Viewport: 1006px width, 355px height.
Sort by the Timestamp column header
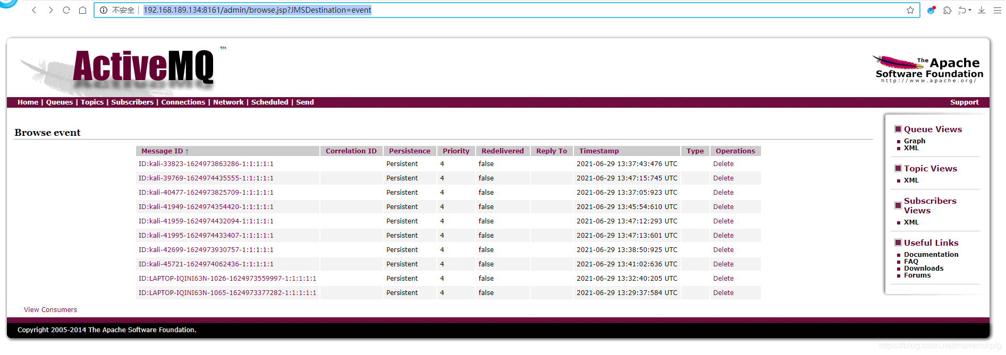pos(599,151)
